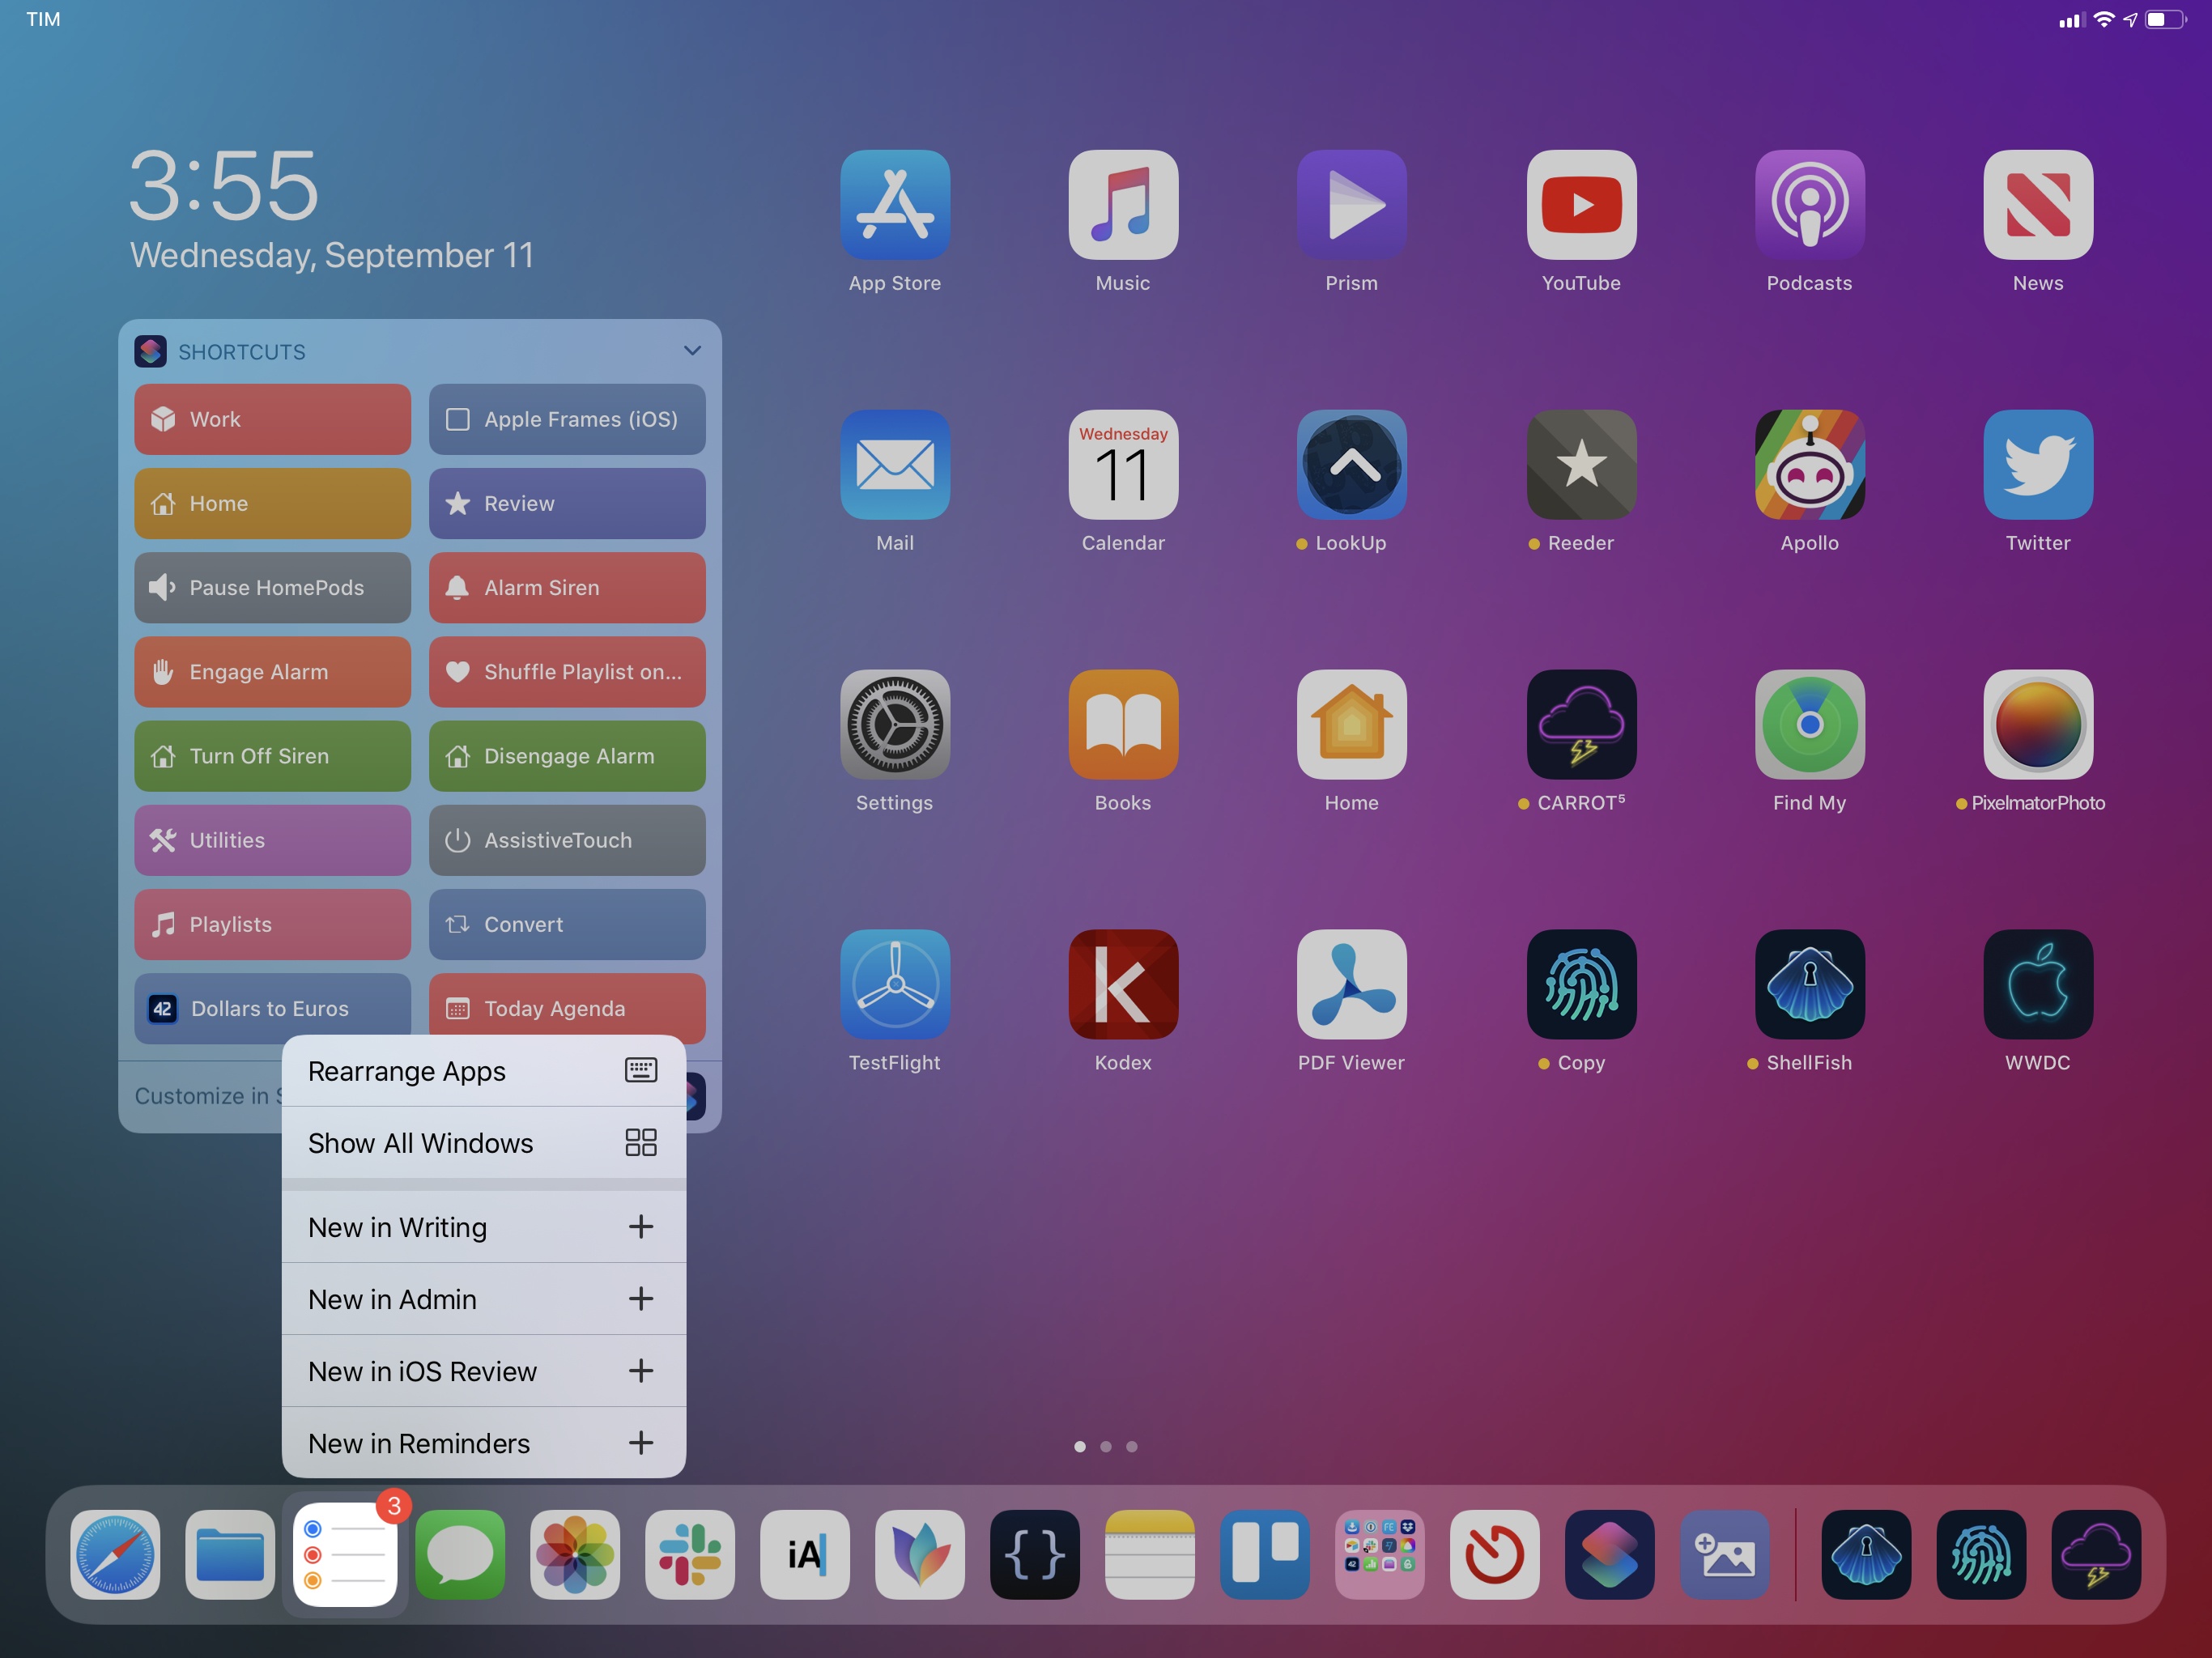Open iA Writer from the dock
The height and width of the screenshot is (1658, 2212).
[805, 1555]
